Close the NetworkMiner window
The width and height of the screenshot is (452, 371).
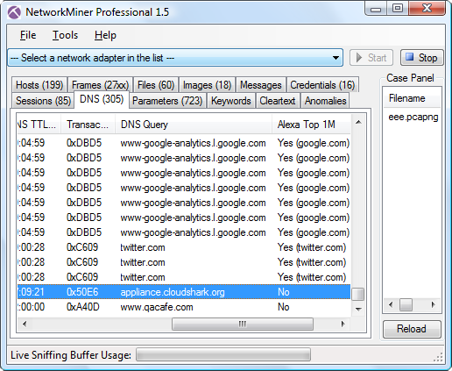pyautogui.click(x=427, y=9)
